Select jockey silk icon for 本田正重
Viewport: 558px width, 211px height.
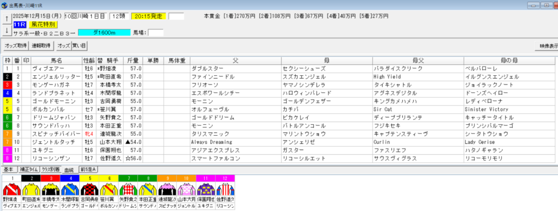click(x=147, y=189)
